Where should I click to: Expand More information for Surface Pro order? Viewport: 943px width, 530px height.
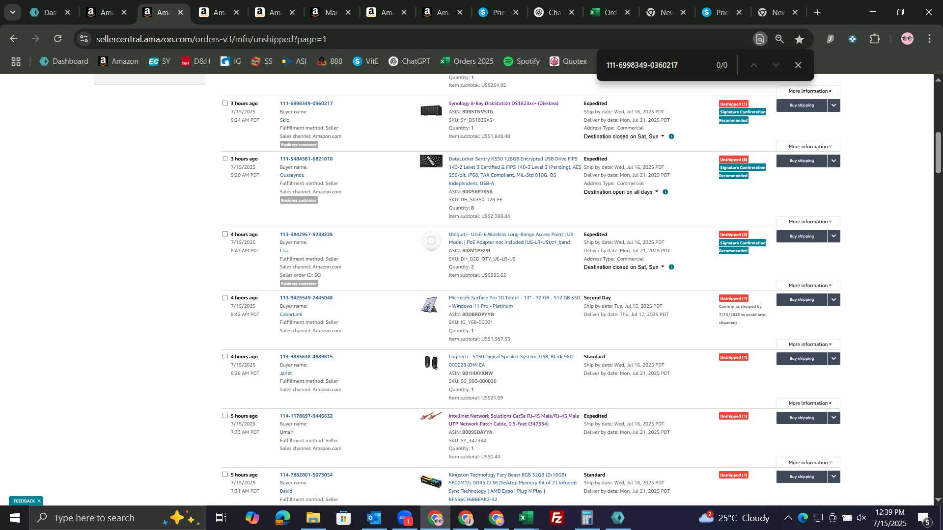[x=808, y=344]
